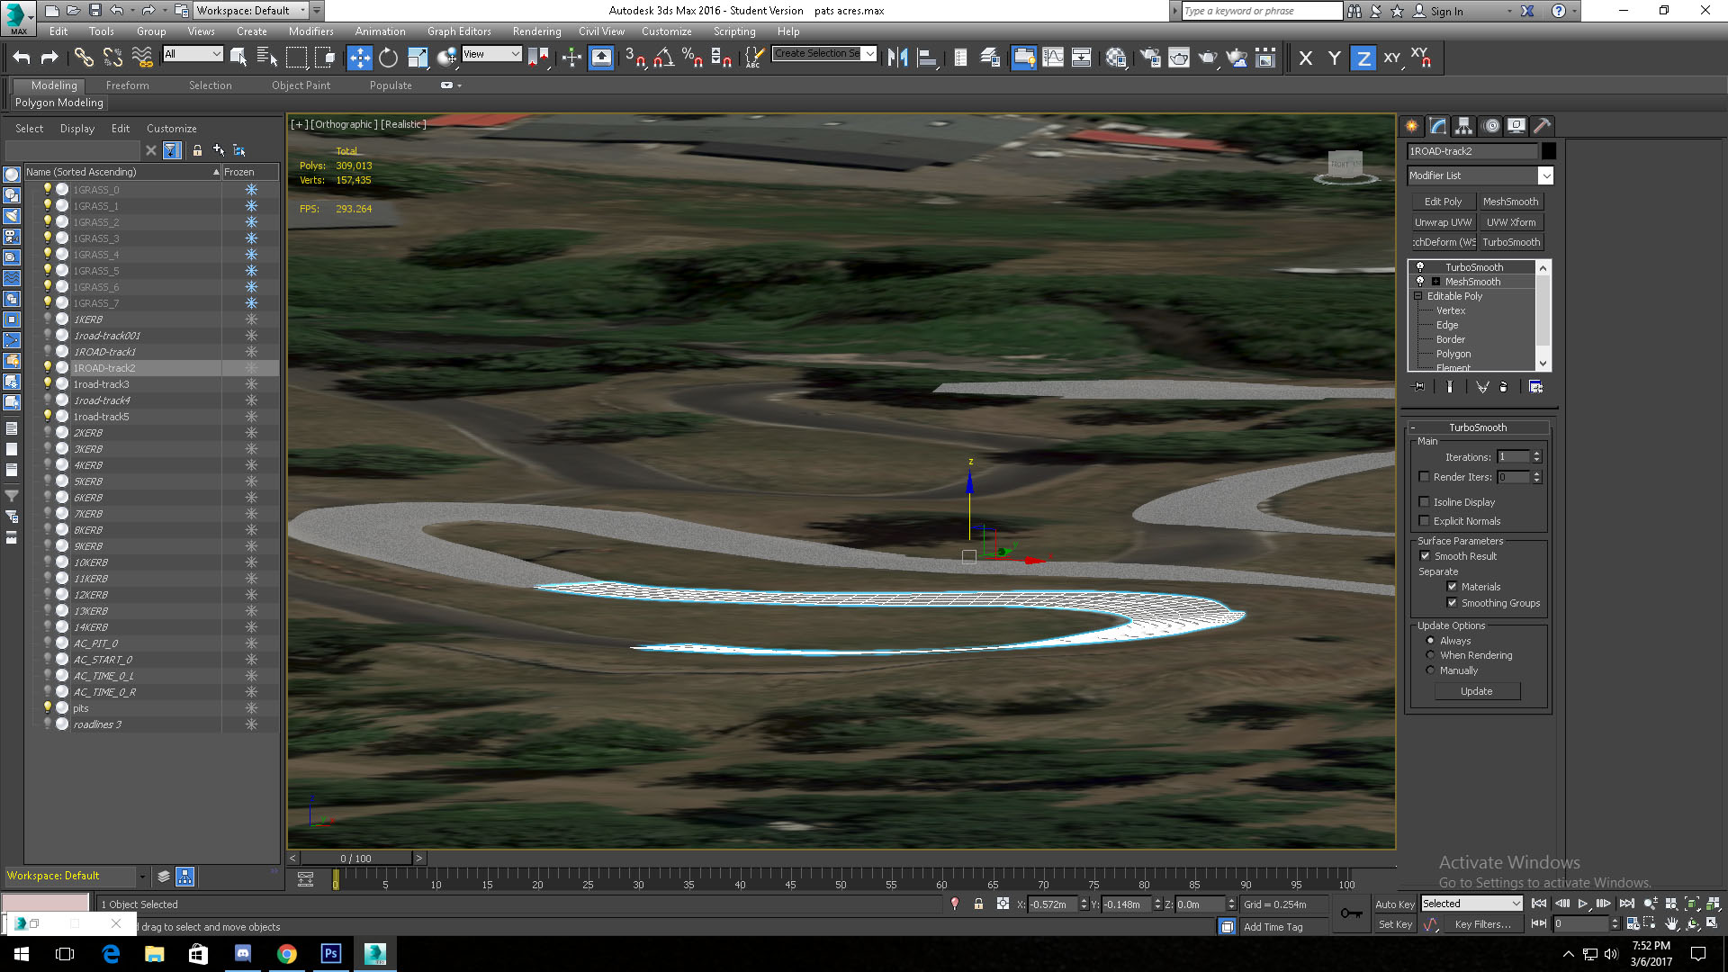Click the UVW Xform modifier button
This screenshot has width=1728, height=972.
click(1511, 222)
